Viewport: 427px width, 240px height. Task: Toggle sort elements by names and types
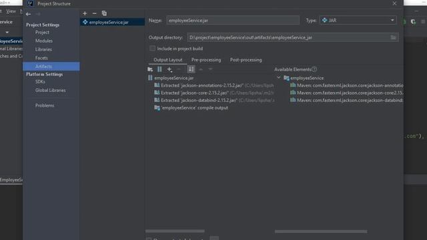191,69
